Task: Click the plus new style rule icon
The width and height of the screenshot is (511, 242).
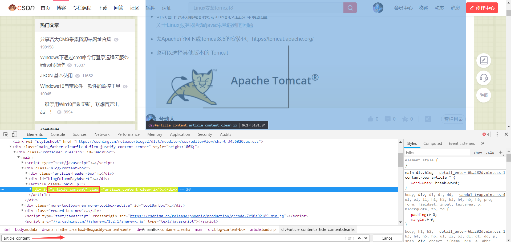Action: [501, 152]
